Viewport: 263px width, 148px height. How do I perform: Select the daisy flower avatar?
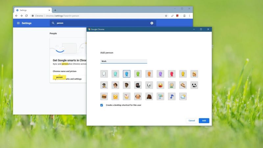coord(172,85)
